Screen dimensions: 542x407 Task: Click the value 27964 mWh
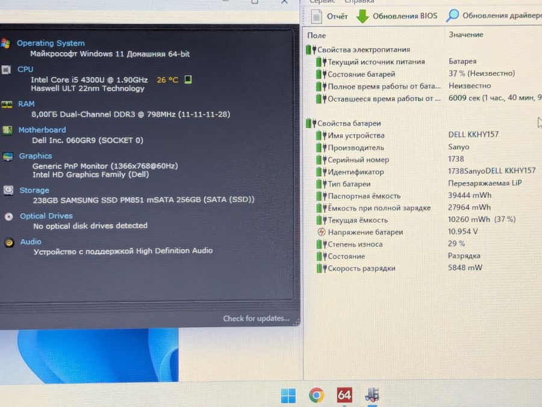point(469,207)
